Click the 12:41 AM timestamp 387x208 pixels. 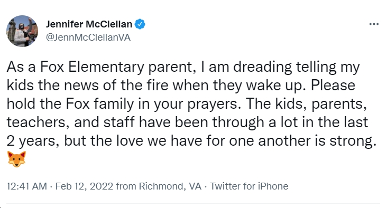[x=26, y=186]
